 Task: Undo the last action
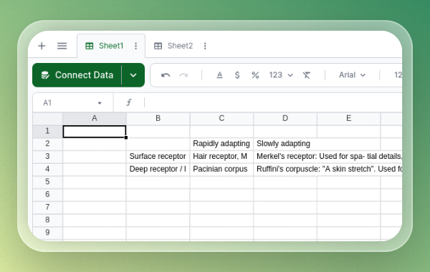coord(166,75)
